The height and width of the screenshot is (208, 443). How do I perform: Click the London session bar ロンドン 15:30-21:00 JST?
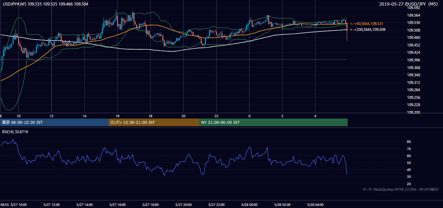[x=154, y=122]
